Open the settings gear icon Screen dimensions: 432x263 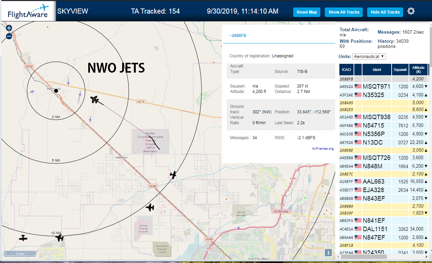411,12
